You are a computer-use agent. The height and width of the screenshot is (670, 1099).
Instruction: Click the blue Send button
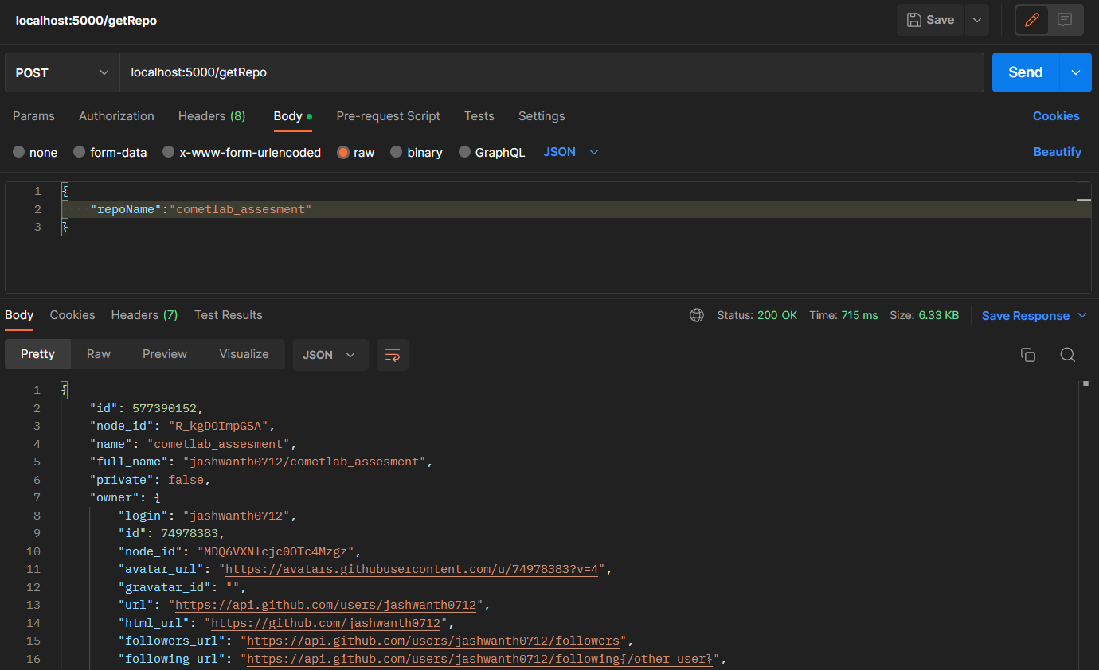[1026, 72]
